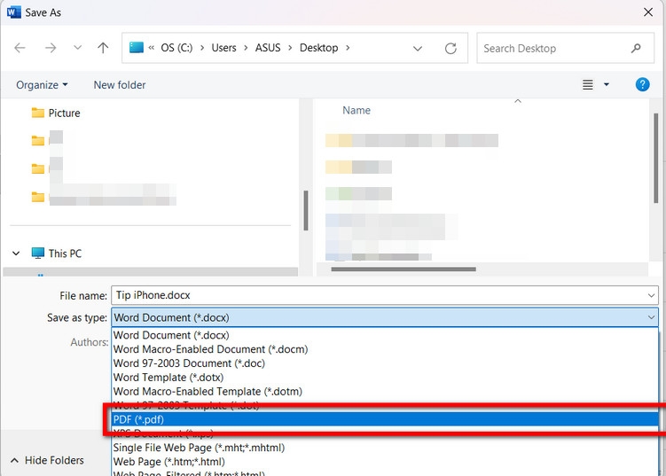Click the Word icon in title bar

point(13,12)
